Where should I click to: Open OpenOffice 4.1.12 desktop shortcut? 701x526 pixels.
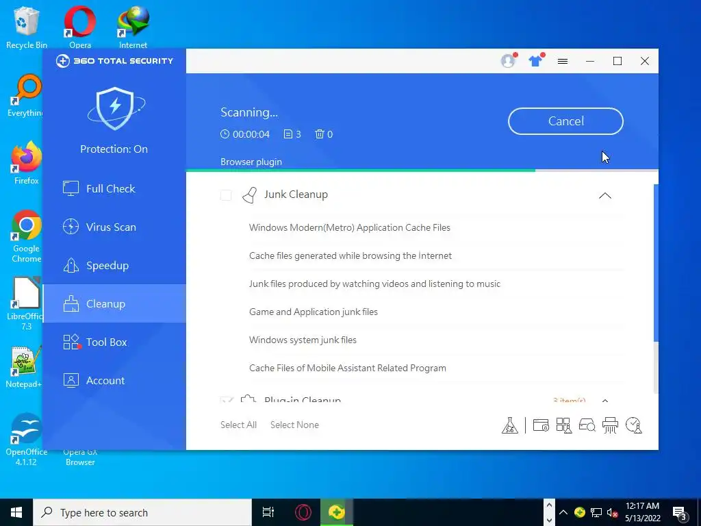pos(27,440)
